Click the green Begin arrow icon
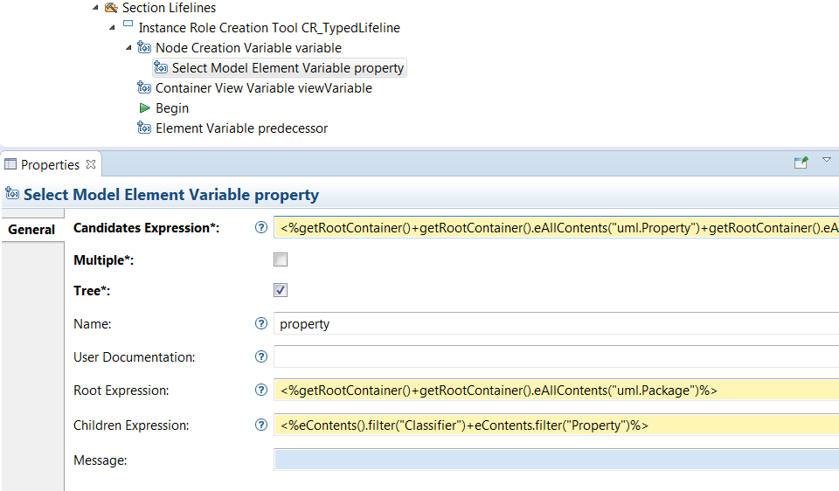Screen dimensions: 839x491 (145, 108)
